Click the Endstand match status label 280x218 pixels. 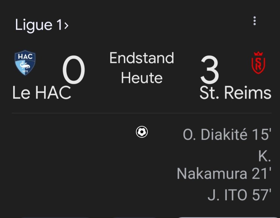[x=142, y=58]
